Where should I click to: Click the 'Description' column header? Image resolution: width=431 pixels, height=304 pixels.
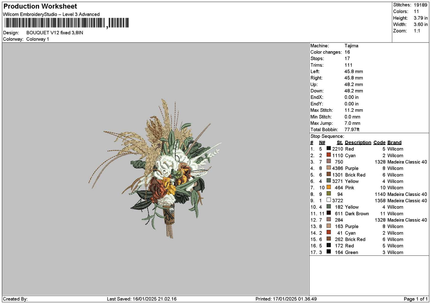(x=358, y=143)
